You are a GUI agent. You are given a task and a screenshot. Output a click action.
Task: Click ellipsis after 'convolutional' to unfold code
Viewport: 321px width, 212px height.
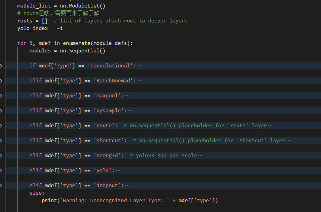pos(140,66)
